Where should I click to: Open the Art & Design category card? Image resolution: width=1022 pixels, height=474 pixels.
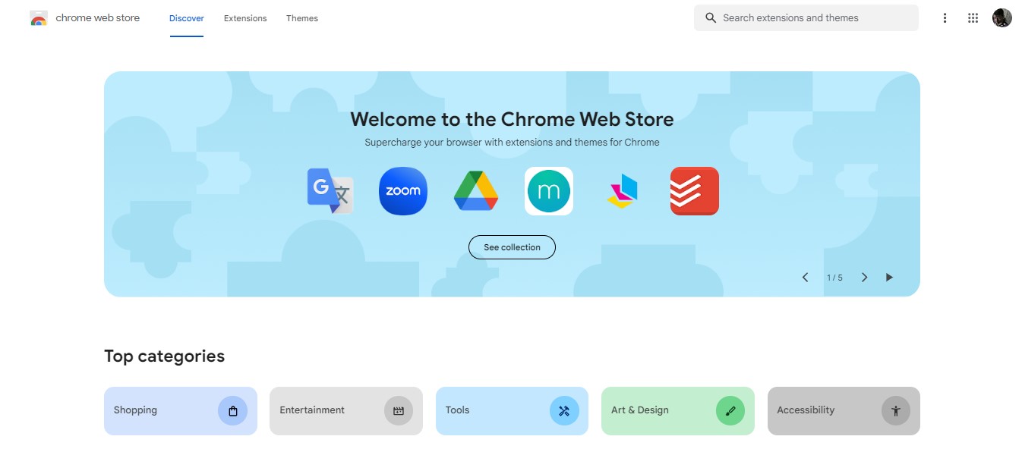tap(678, 411)
